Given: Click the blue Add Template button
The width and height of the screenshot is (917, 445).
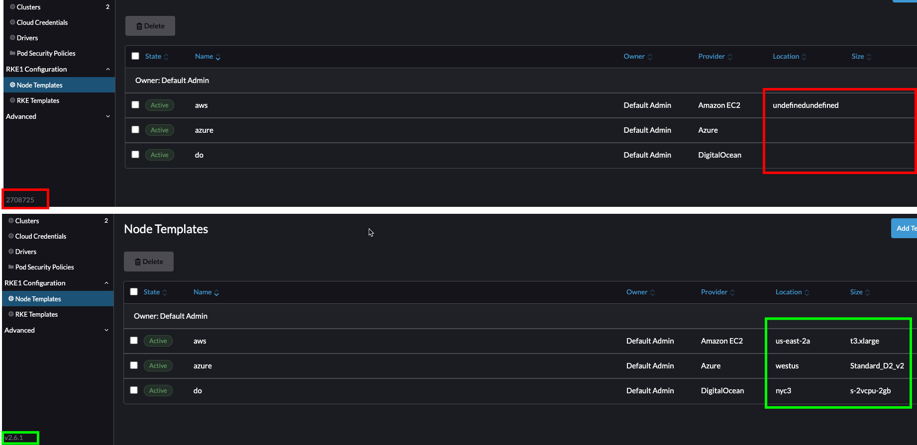Looking at the screenshot, I should point(904,228).
